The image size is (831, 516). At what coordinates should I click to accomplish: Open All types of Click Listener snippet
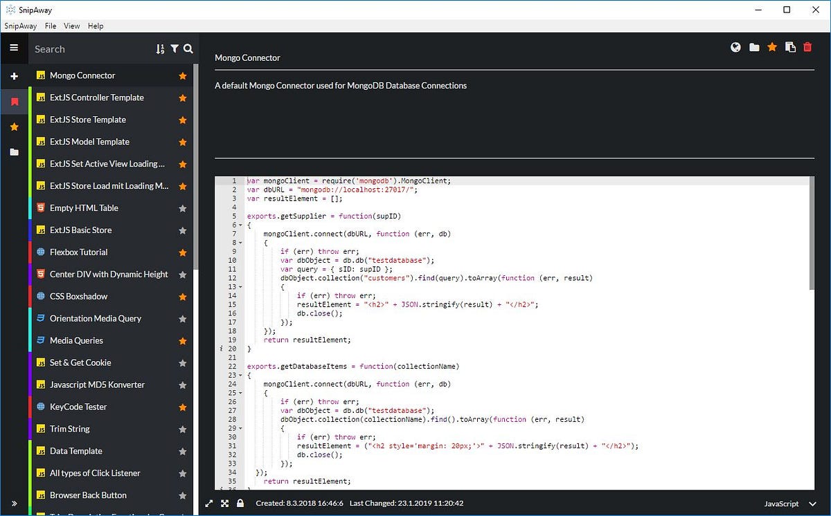pos(111,473)
